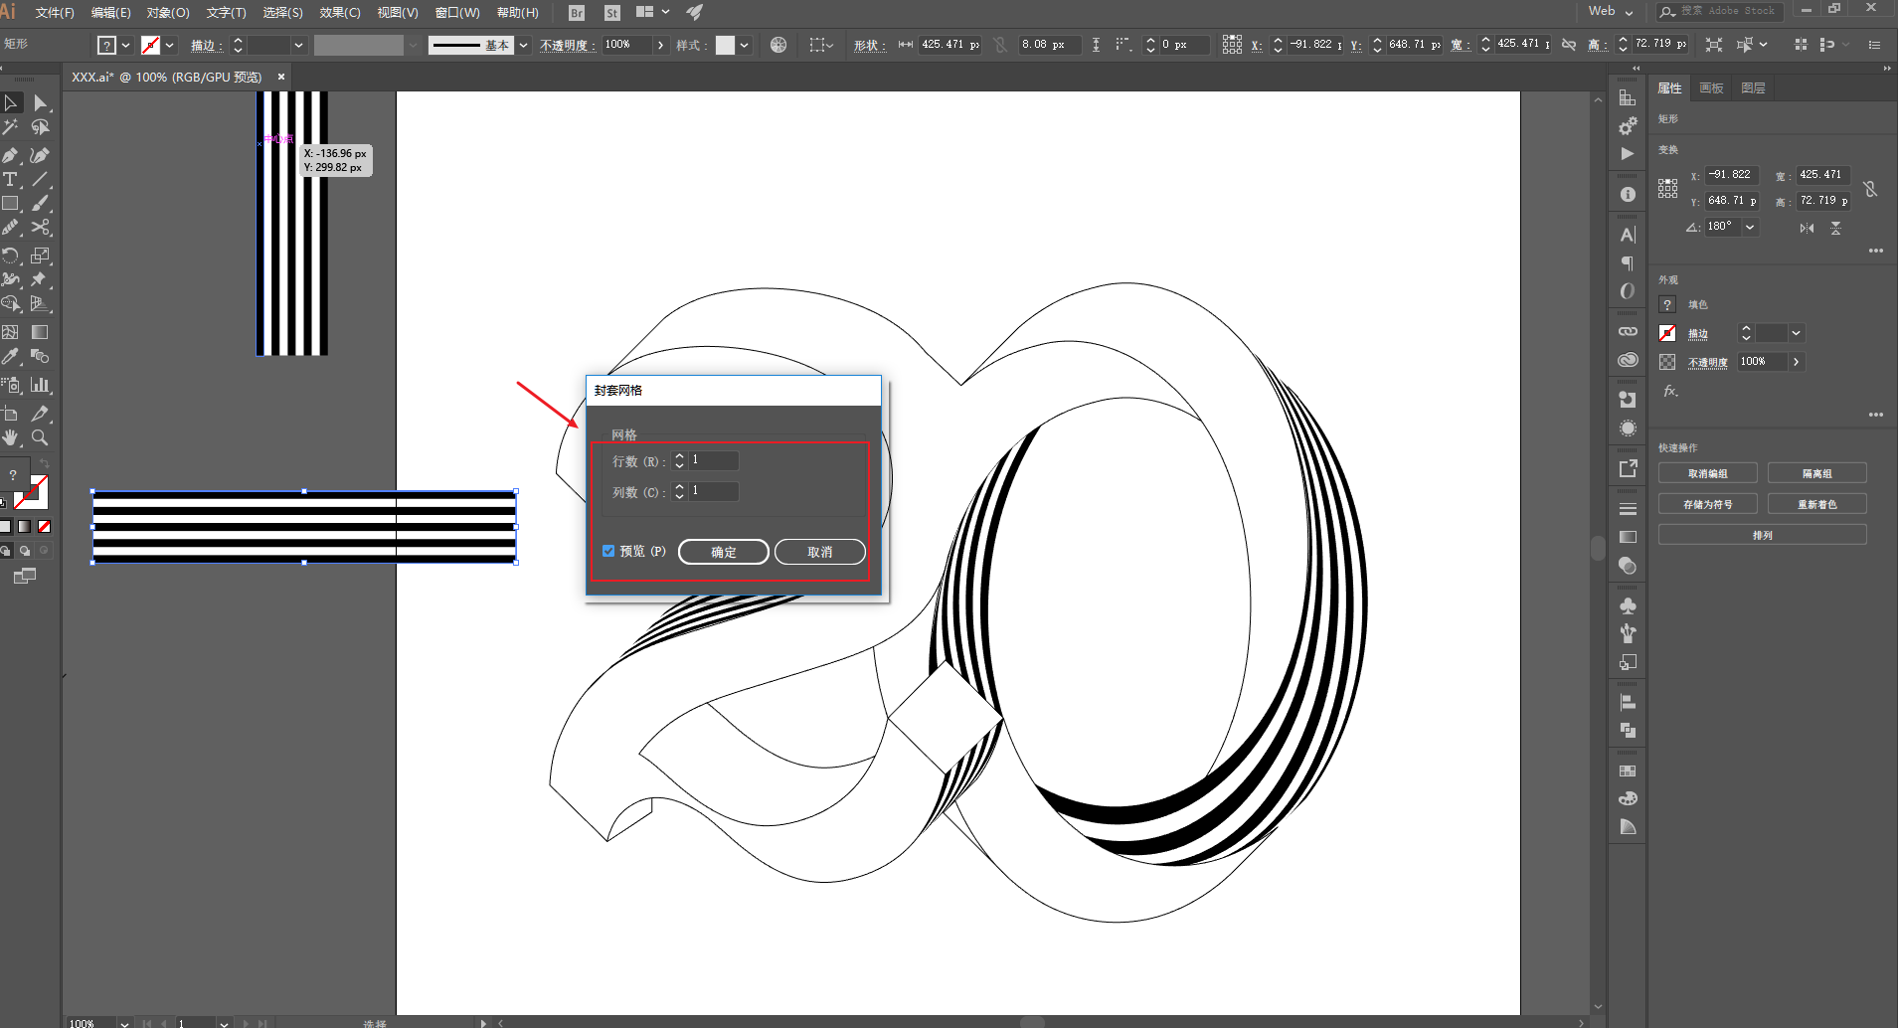The image size is (1898, 1028).
Task: Click the 存储为符号 button
Action: 1708,504
